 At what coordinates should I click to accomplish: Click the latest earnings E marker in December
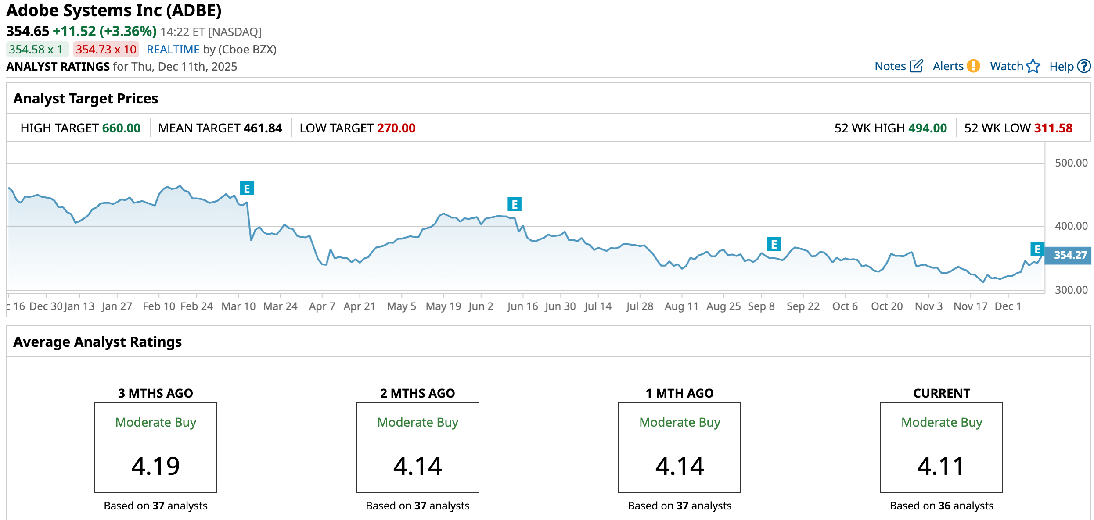pos(1037,249)
